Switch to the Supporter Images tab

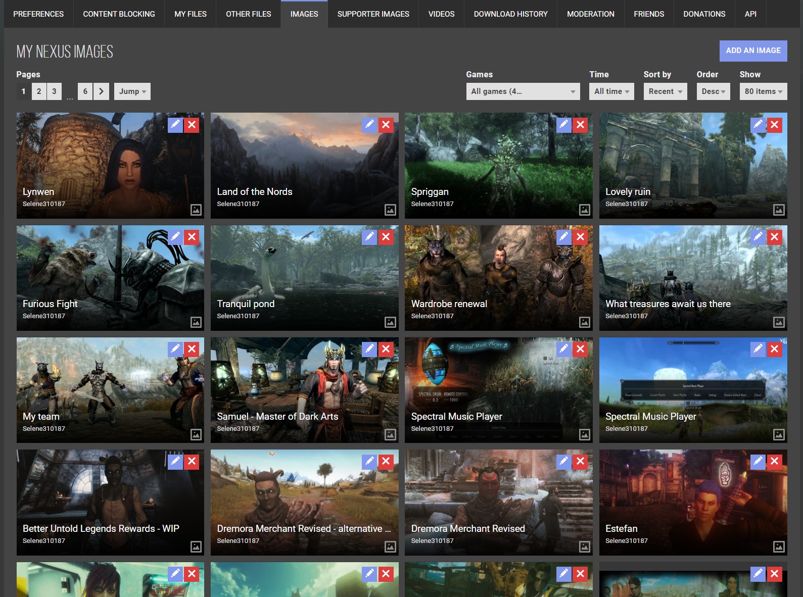373,14
